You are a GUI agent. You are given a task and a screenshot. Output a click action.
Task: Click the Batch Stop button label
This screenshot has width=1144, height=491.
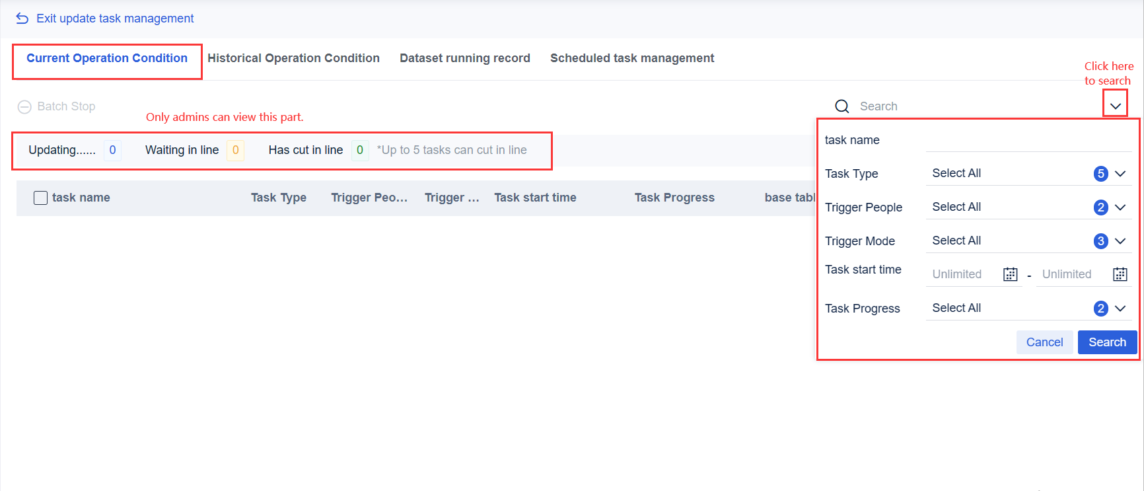tap(66, 106)
